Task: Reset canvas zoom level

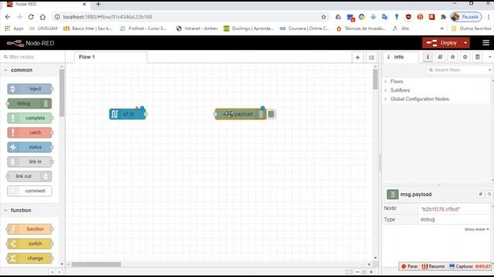Action: (x=364, y=272)
